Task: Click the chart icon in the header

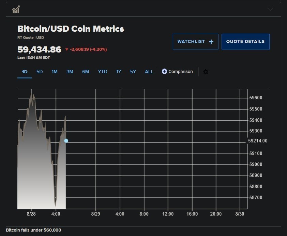Action: 16,9
